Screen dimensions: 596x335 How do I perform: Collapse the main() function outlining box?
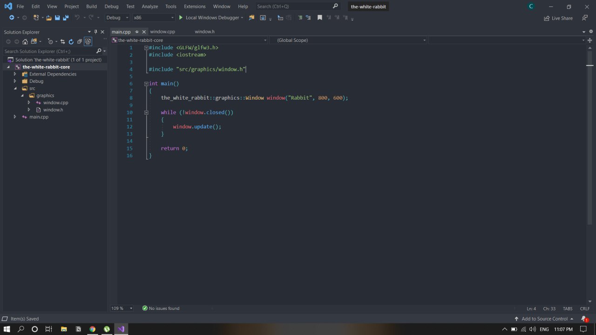click(146, 84)
